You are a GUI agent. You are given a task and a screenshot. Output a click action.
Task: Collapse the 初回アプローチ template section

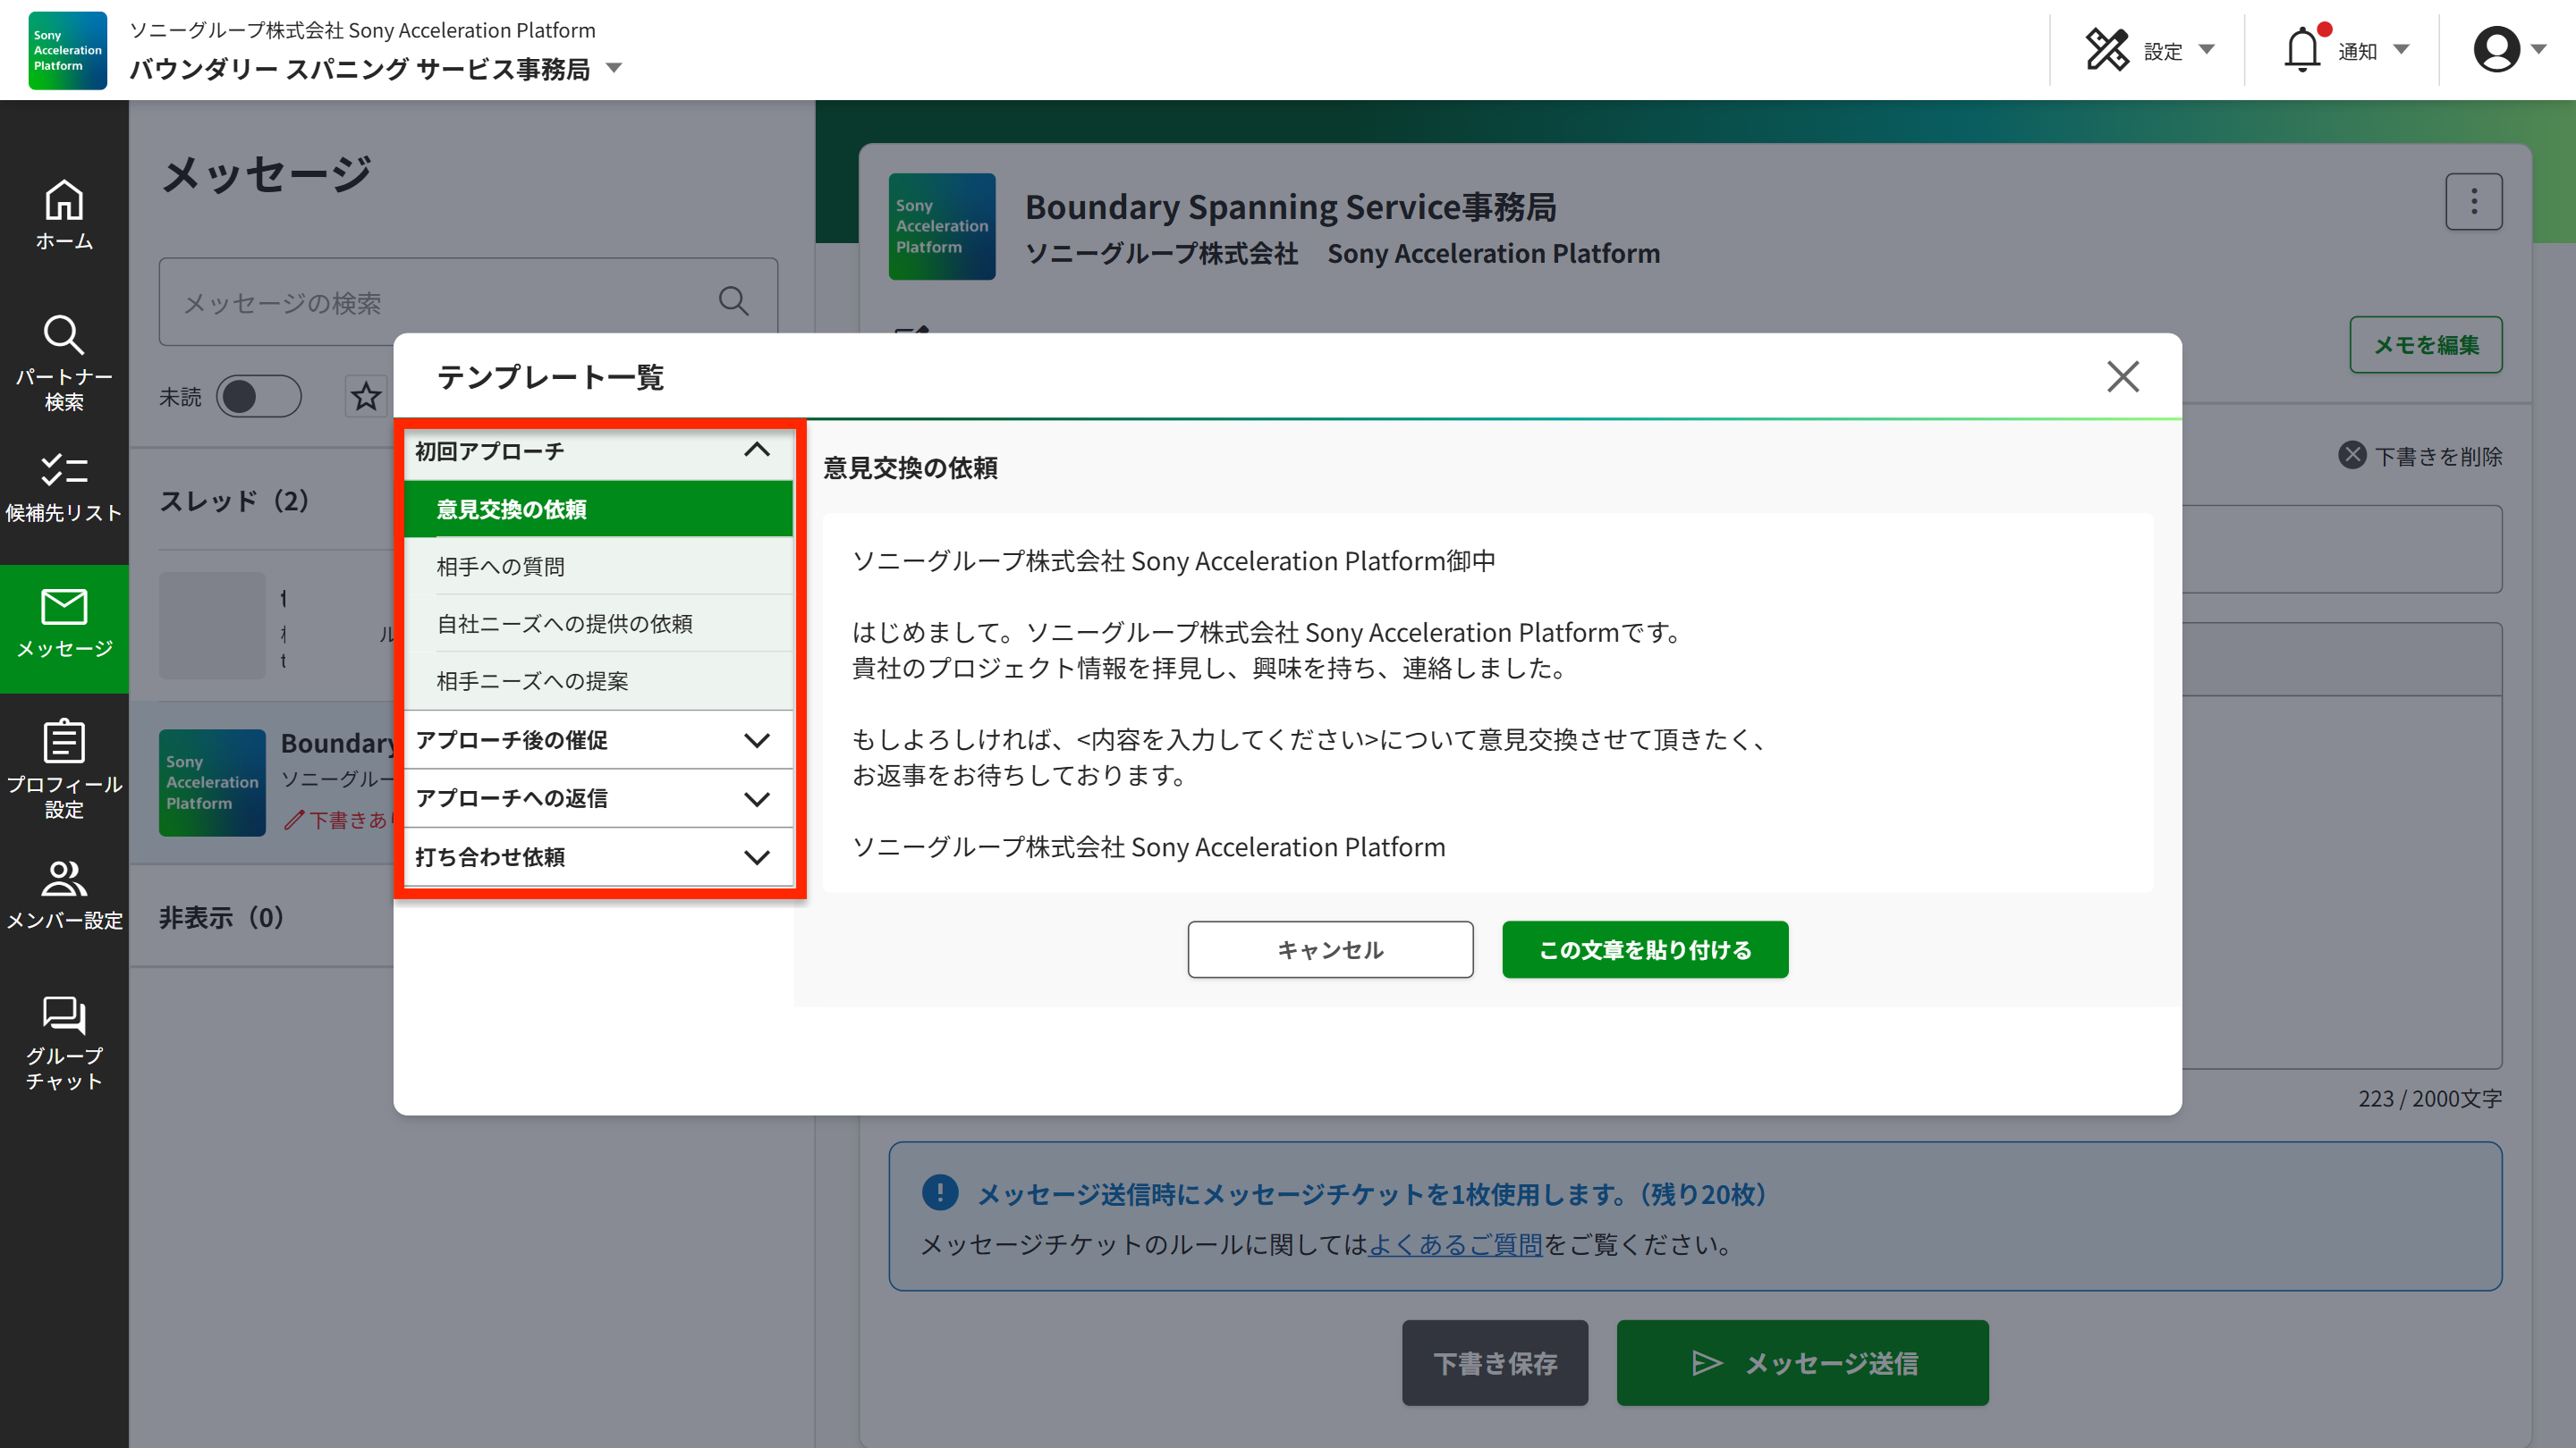pyautogui.click(x=757, y=450)
